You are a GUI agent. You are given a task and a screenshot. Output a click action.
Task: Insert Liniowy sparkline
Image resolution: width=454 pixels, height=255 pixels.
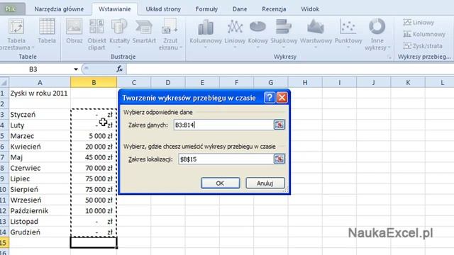point(419,22)
